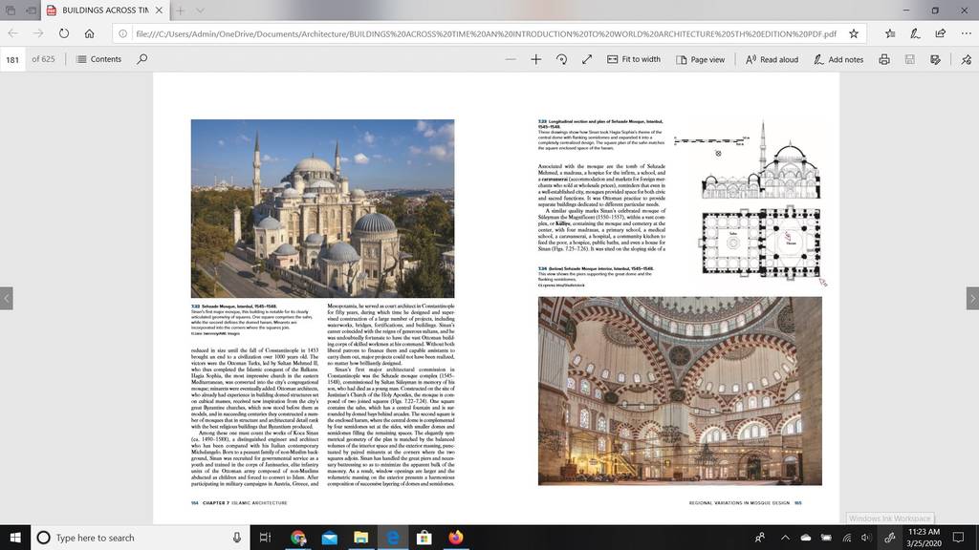Show tabs you've set aside
979x550 pixels.
[x=11, y=10]
